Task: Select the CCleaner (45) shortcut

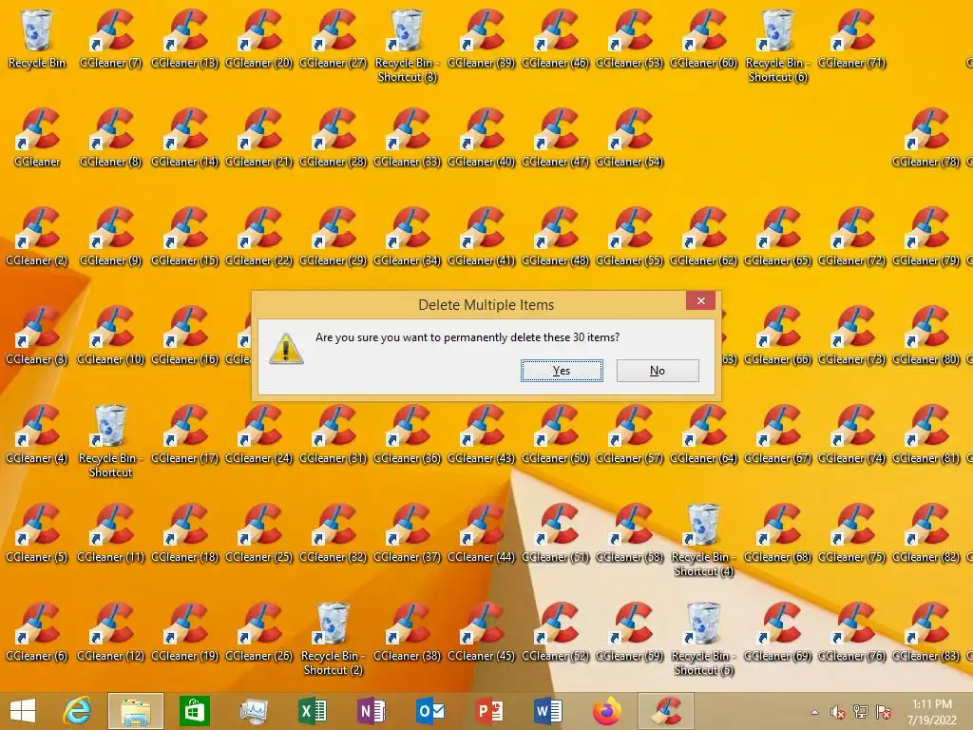Action: [482, 631]
